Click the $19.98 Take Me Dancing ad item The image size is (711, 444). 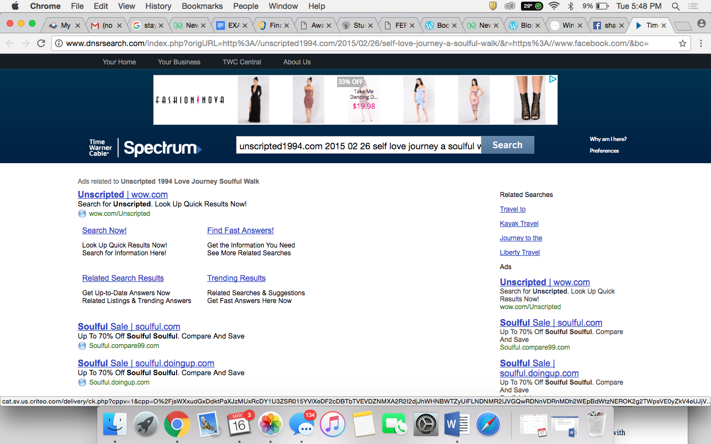(x=364, y=100)
